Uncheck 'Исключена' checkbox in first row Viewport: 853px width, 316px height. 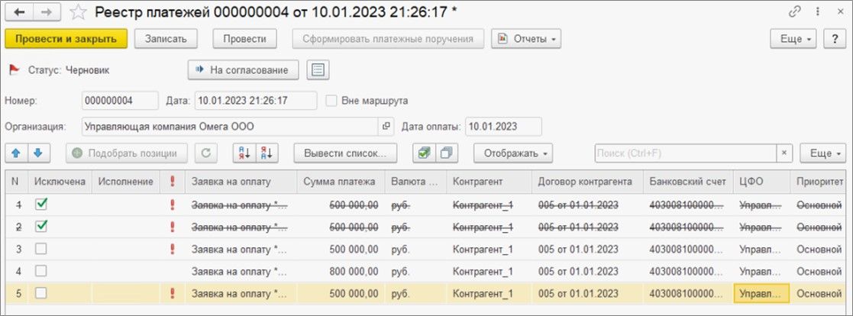pyautogui.click(x=41, y=205)
